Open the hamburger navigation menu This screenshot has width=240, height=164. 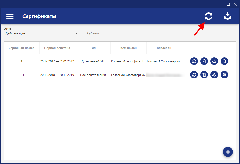(10, 16)
